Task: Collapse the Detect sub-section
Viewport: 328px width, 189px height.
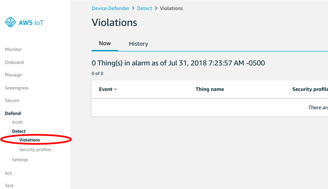Action: pos(18,131)
